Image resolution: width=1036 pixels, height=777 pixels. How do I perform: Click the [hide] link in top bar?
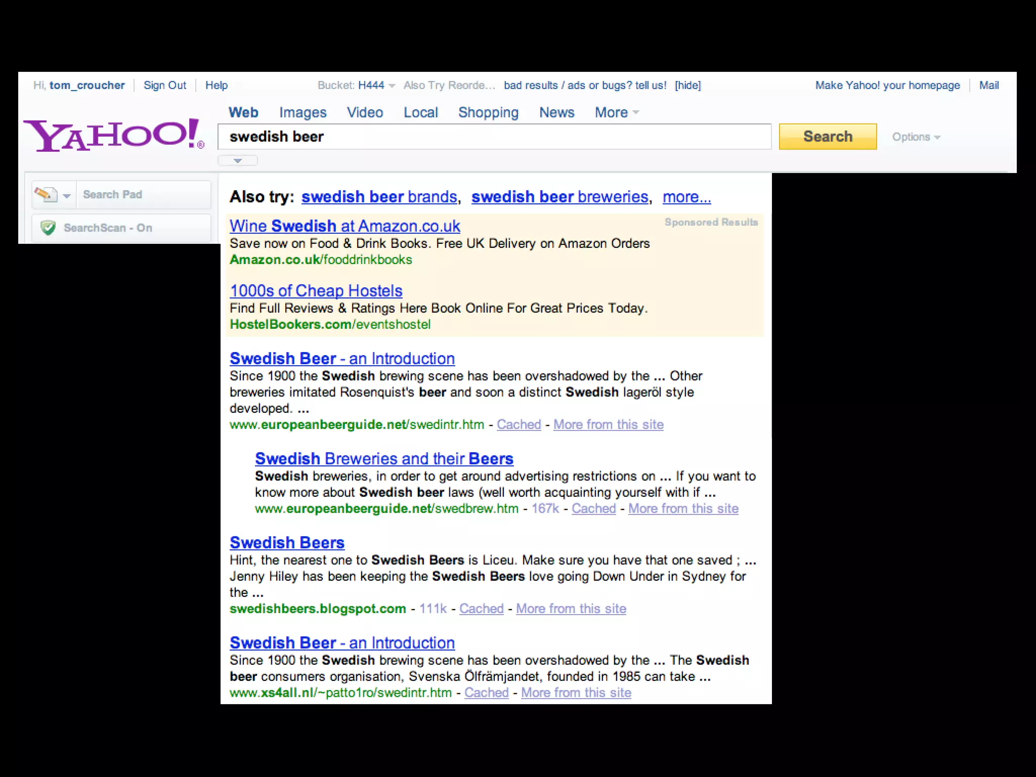(687, 85)
